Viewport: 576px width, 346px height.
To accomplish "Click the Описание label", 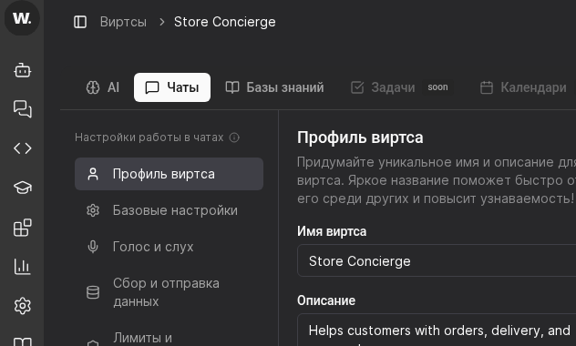I will (326, 300).
